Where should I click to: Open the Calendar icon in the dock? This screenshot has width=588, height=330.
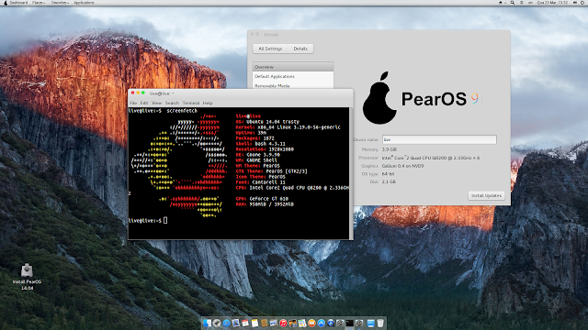click(x=245, y=324)
